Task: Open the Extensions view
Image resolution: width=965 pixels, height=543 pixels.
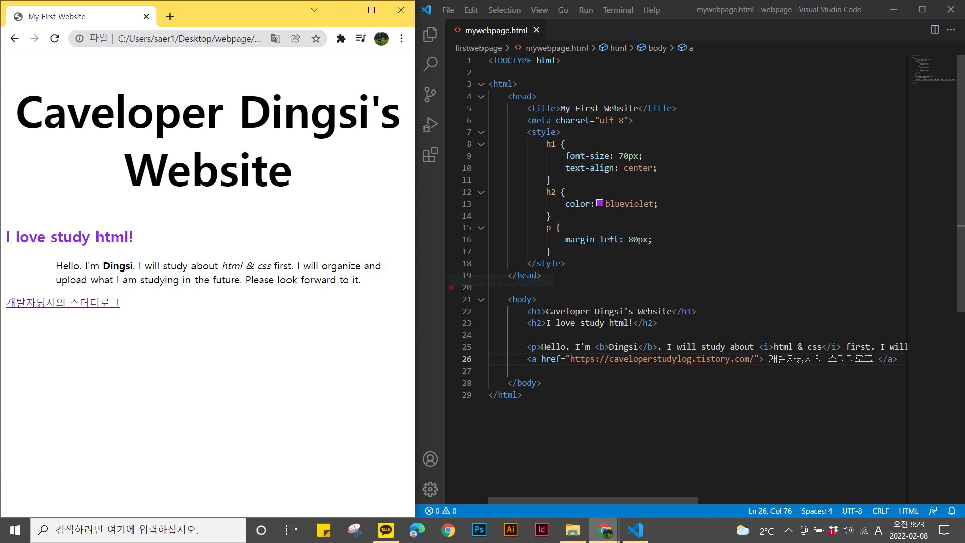Action: (430, 155)
